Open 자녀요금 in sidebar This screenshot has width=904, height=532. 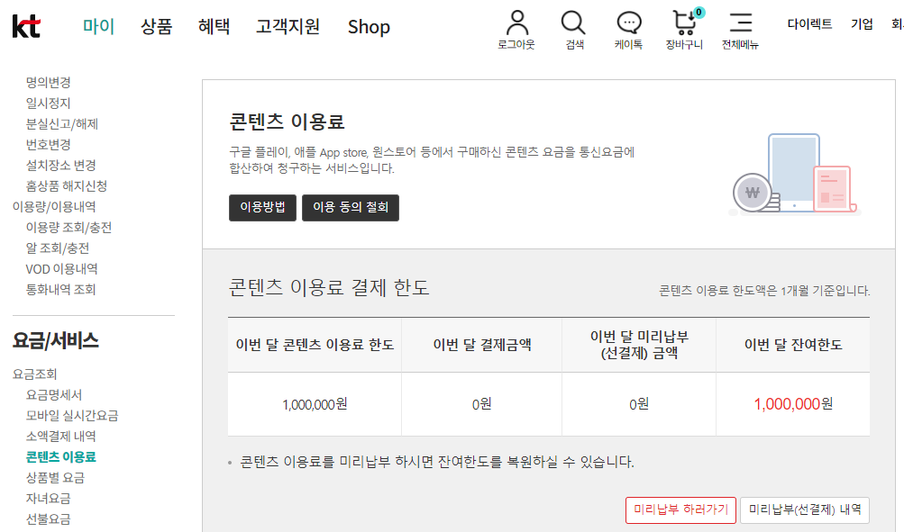point(49,499)
